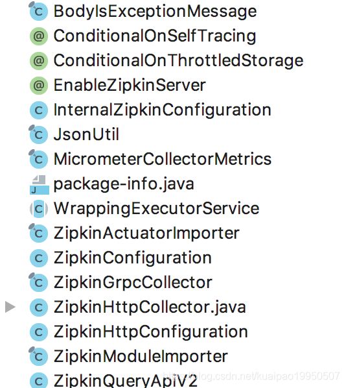
Task: Select the JsonUtil class entry
Action: [86, 134]
